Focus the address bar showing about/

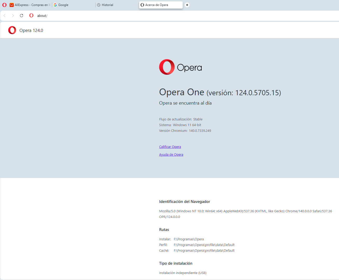pos(156,16)
